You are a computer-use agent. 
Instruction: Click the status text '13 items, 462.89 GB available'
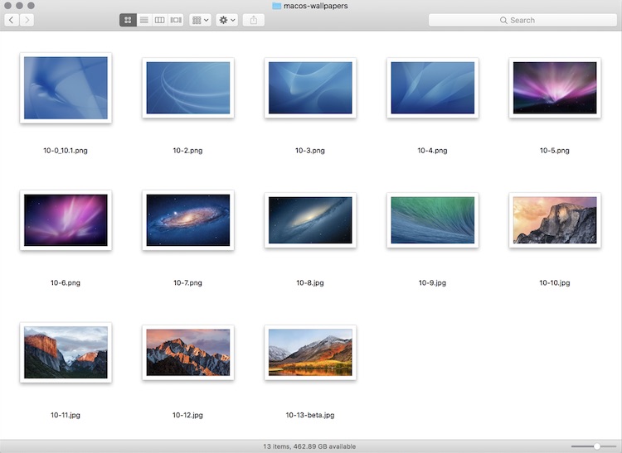click(x=309, y=446)
